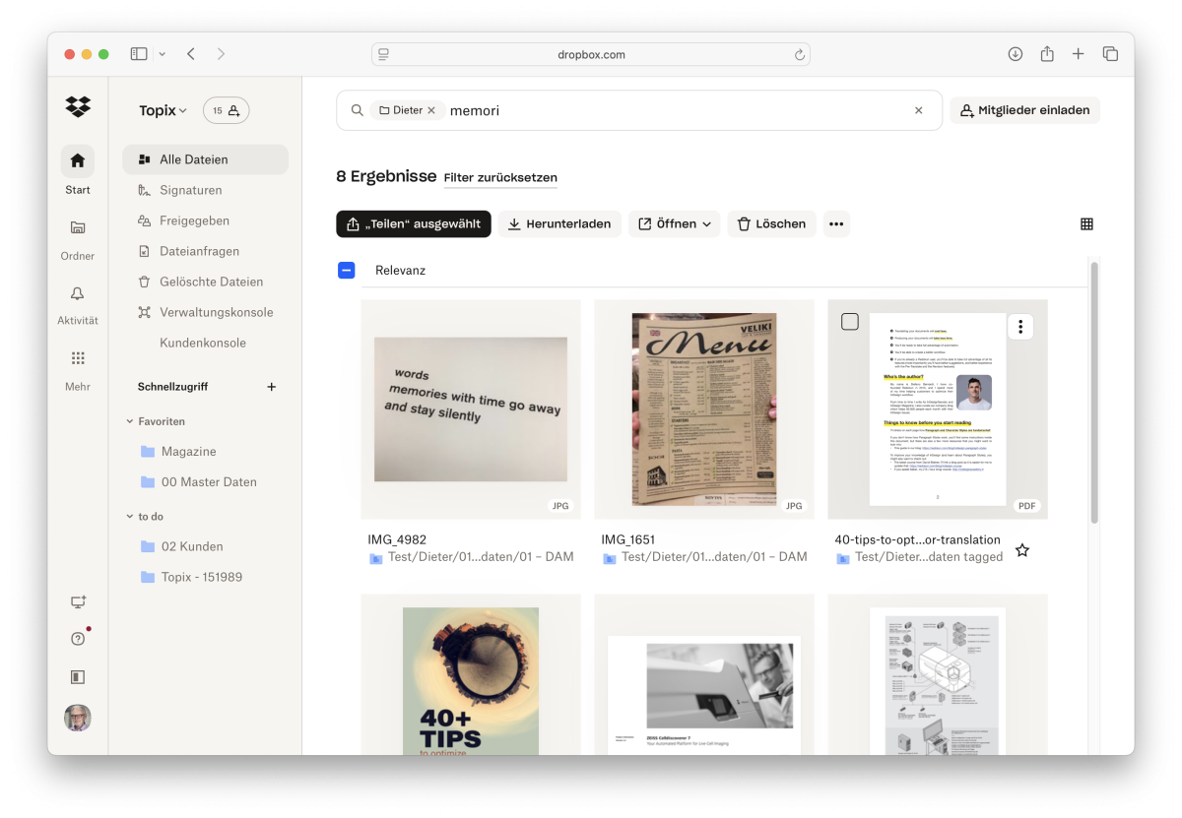Viewport: 1182px width, 818px height.
Task: Click Filter zurücksetzen link
Action: pos(500,178)
